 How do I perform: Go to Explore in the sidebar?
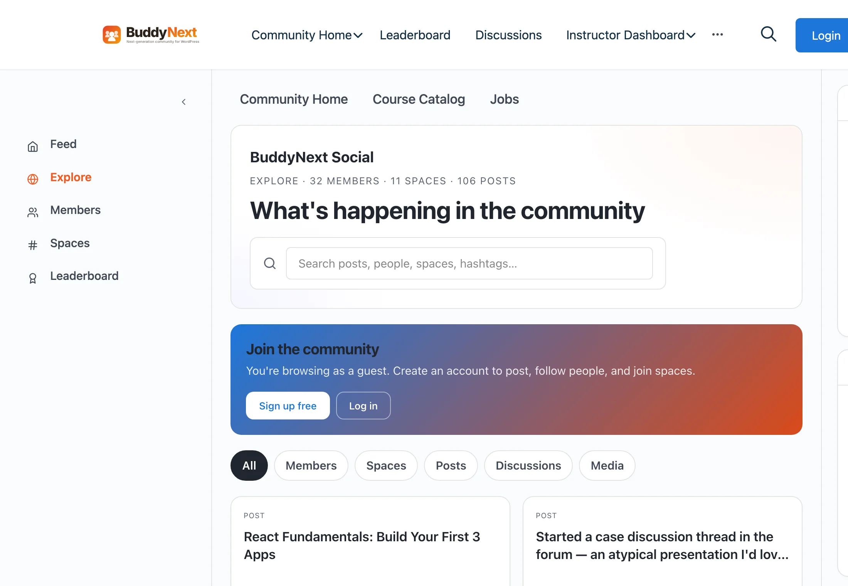(71, 177)
